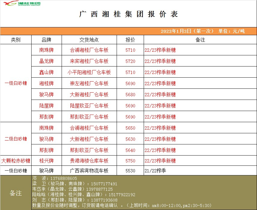Select the 交货地点 column header
Screen dimensions: 257x210
tap(89, 40)
